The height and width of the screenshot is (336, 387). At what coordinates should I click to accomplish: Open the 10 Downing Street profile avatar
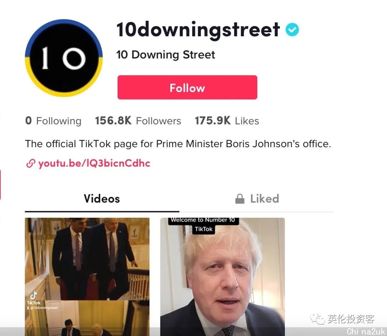click(64, 58)
